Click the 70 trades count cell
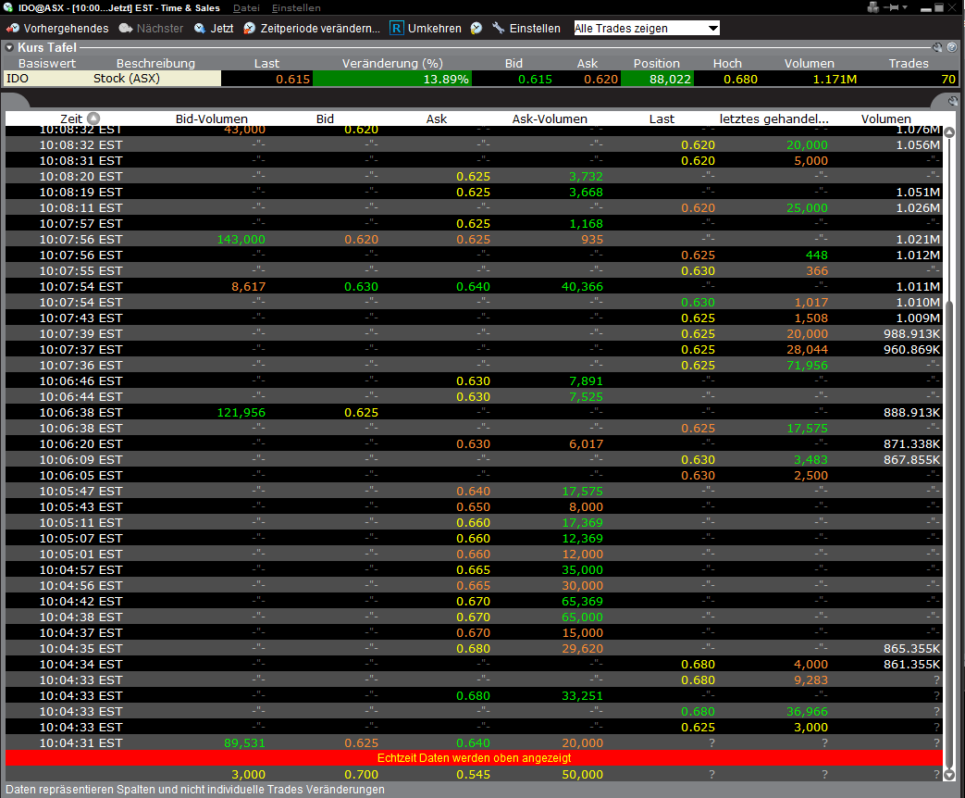The width and height of the screenshot is (965, 798). (x=948, y=79)
